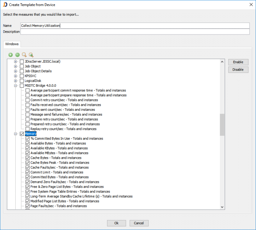Click the find-next magnifier icon
Screen dimensions: 256x230
tap(31, 55)
